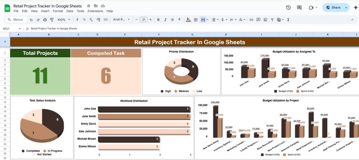The width and height of the screenshot is (359, 160).
Task: Click the Total Projects header cell
Action: [x=40, y=53]
